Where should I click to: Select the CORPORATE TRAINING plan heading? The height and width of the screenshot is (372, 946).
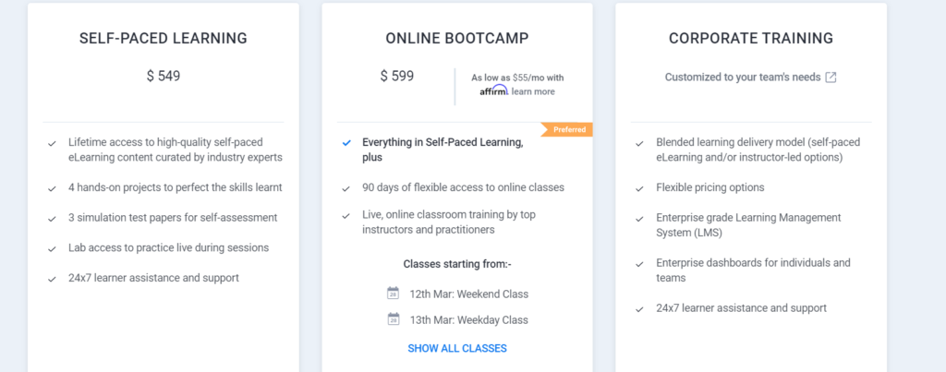751,39
